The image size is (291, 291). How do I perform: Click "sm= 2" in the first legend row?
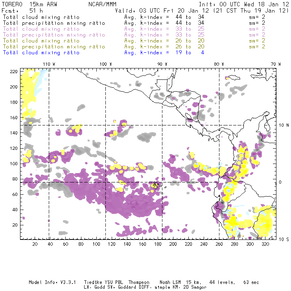pos(257,17)
